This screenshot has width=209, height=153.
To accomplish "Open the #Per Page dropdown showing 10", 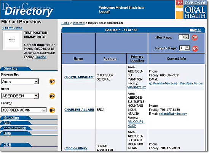I will click(184, 37).
